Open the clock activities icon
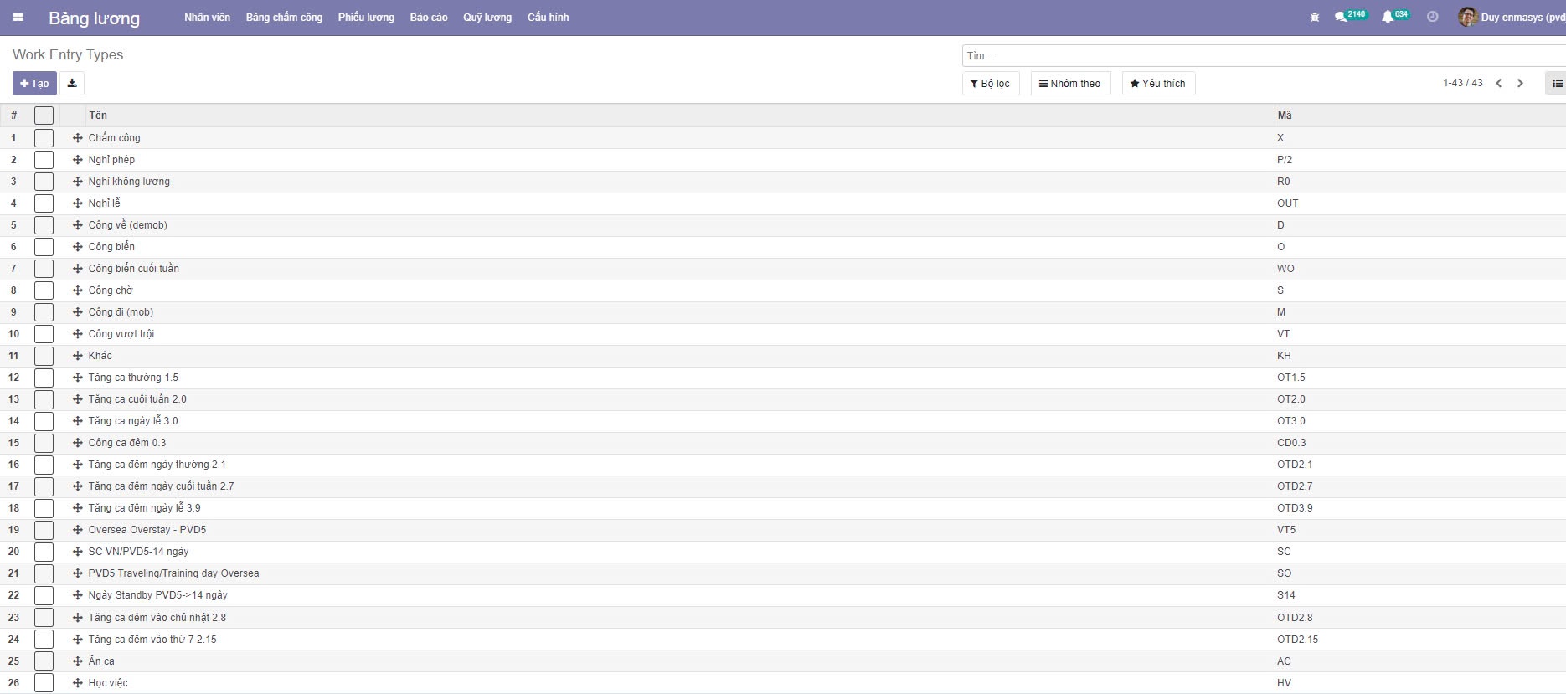Screen dimensions: 1566x694 coord(1433,17)
